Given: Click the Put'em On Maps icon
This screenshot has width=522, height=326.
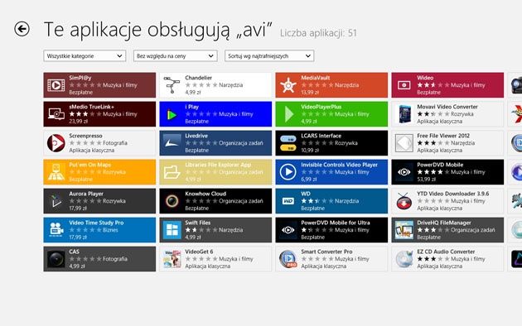Looking at the screenshot, I should point(56,172).
